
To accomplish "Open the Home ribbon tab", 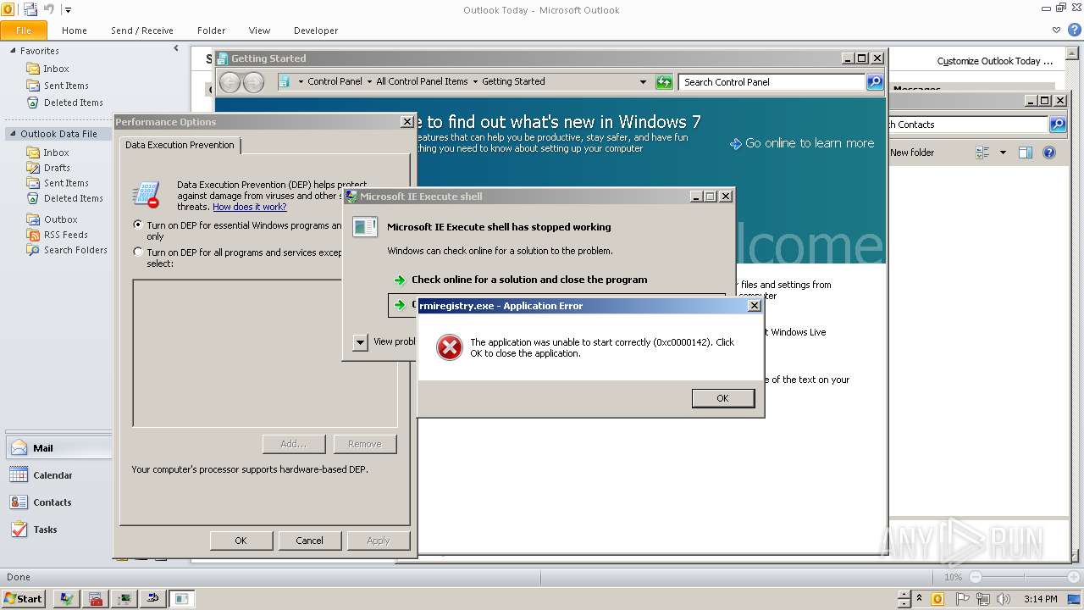I will (x=74, y=30).
